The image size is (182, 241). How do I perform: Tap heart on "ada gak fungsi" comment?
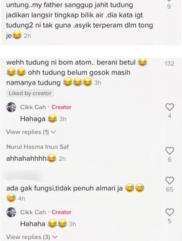point(170,180)
